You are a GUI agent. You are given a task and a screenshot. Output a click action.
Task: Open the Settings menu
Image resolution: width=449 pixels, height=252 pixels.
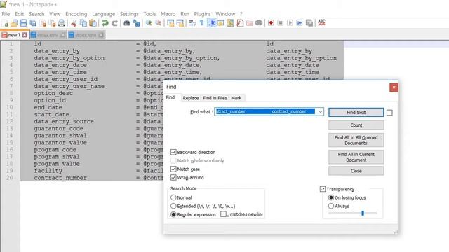coord(129,14)
